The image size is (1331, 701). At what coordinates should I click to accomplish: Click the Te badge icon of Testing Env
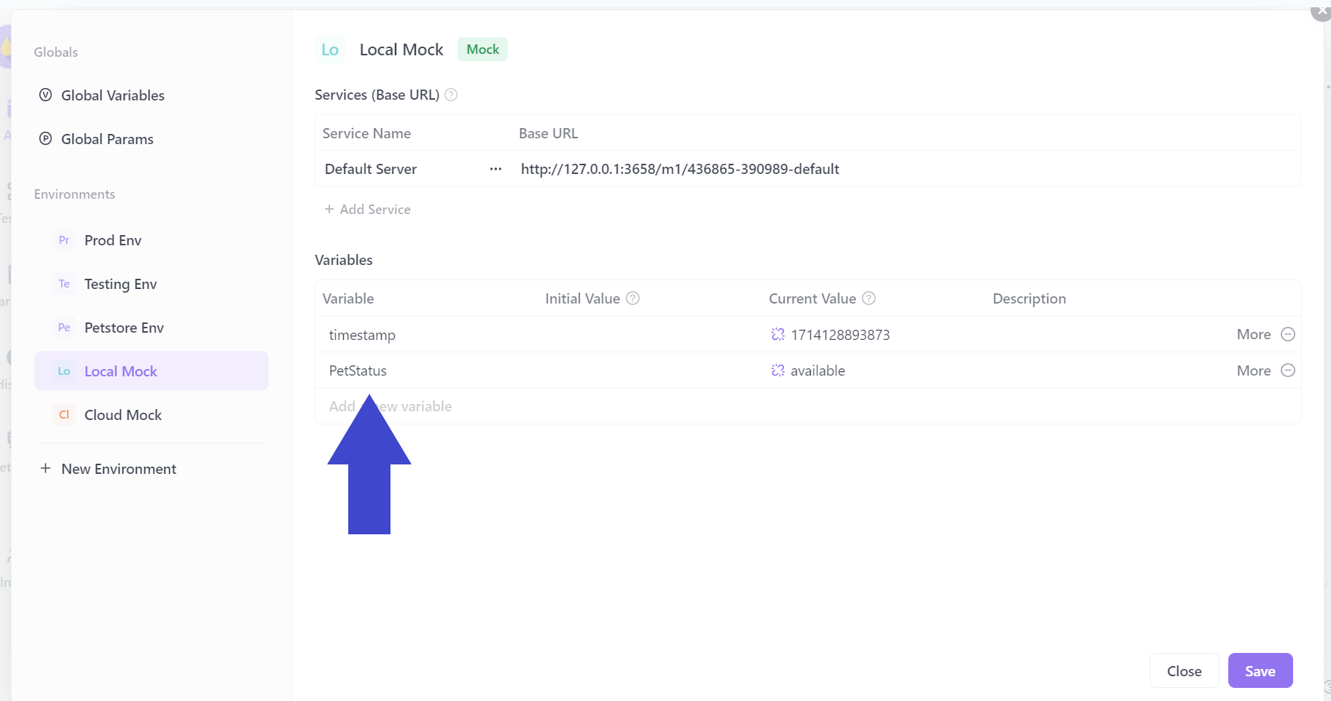click(64, 284)
